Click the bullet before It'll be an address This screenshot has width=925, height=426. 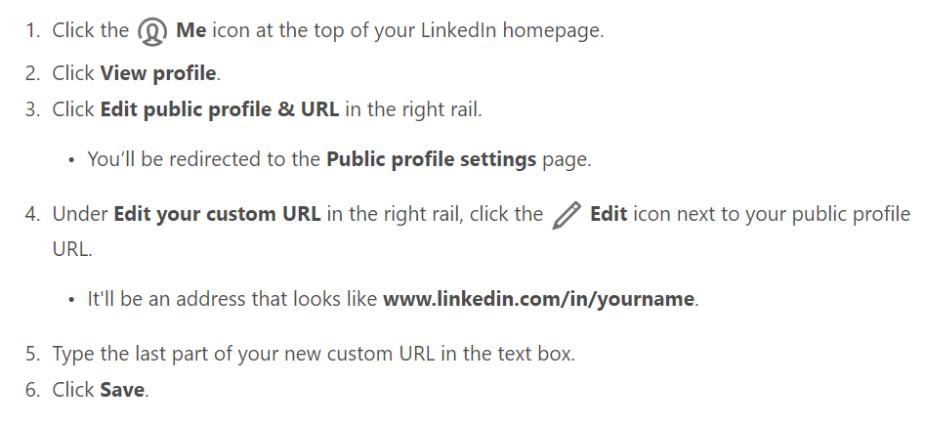tap(71, 300)
